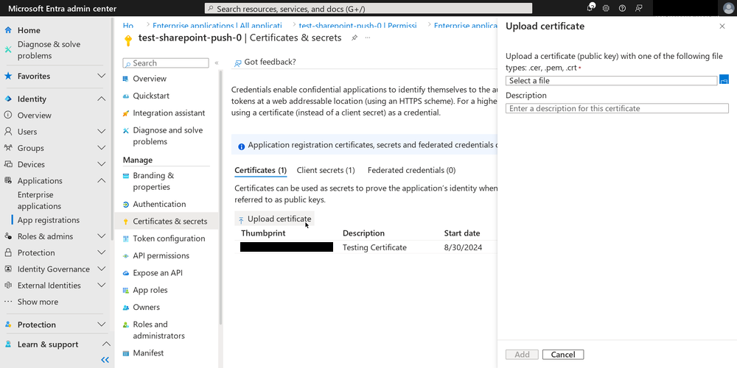
Task: Open Token configuration
Action: click(x=169, y=238)
